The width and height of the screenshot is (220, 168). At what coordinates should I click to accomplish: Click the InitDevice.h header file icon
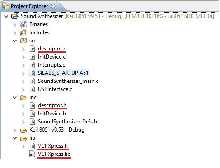coord(32,114)
